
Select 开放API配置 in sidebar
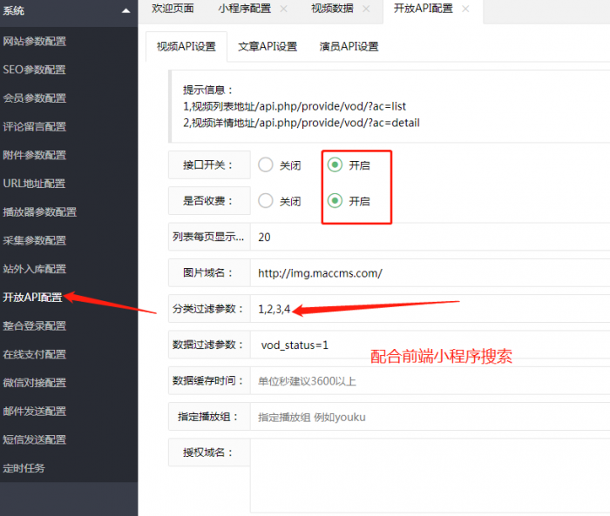click(x=32, y=298)
